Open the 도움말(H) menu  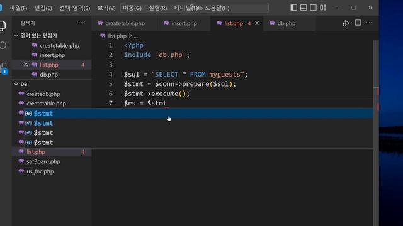217,8
